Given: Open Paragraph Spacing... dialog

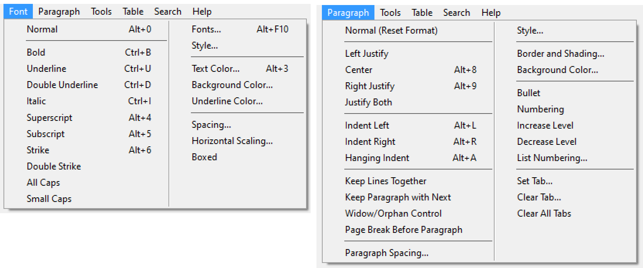Looking at the screenshot, I should coord(386,253).
